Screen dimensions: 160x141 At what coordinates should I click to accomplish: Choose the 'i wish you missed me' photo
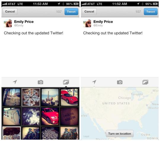pos(69,116)
